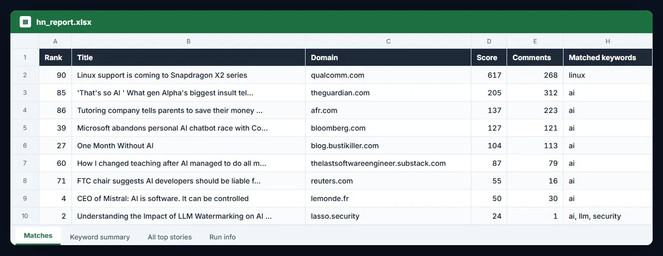Viewport: 663px width, 256px height.
Task: Switch to the Keyword summary tab
Action: [100, 237]
